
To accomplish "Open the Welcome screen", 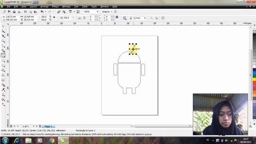I will click(x=78, y=12).
